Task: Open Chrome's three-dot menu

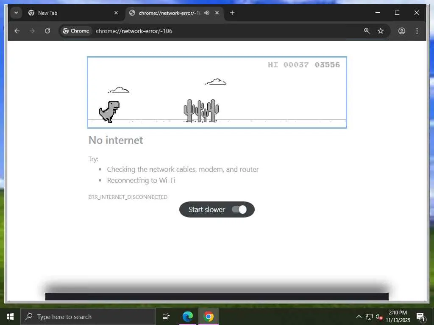Action: [417, 31]
